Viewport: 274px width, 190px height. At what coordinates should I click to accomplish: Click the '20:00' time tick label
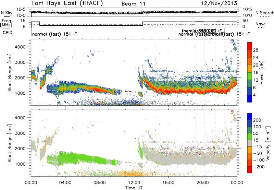[x=203, y=183]
